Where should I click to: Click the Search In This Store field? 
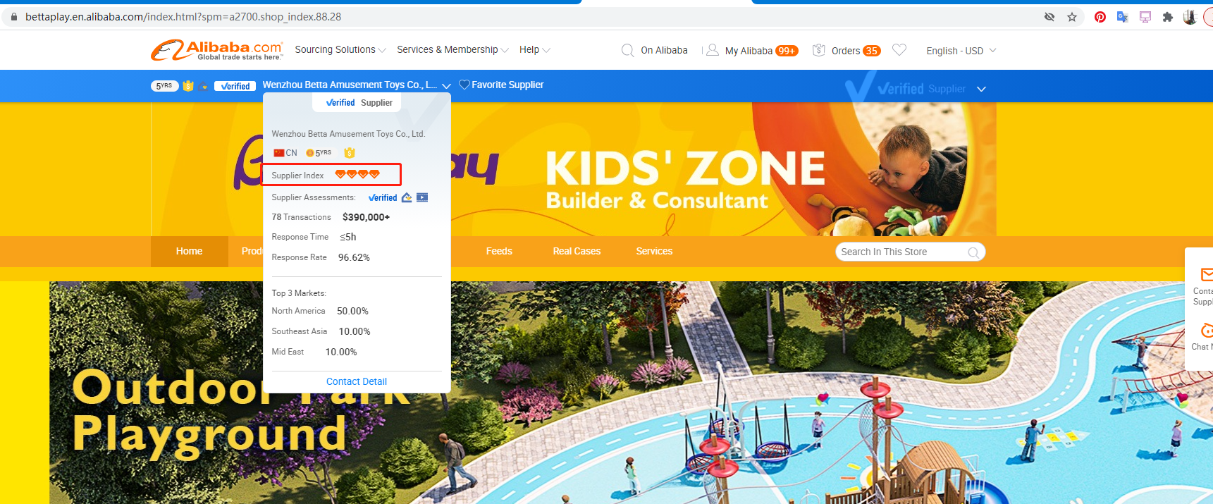click(901, 252)
